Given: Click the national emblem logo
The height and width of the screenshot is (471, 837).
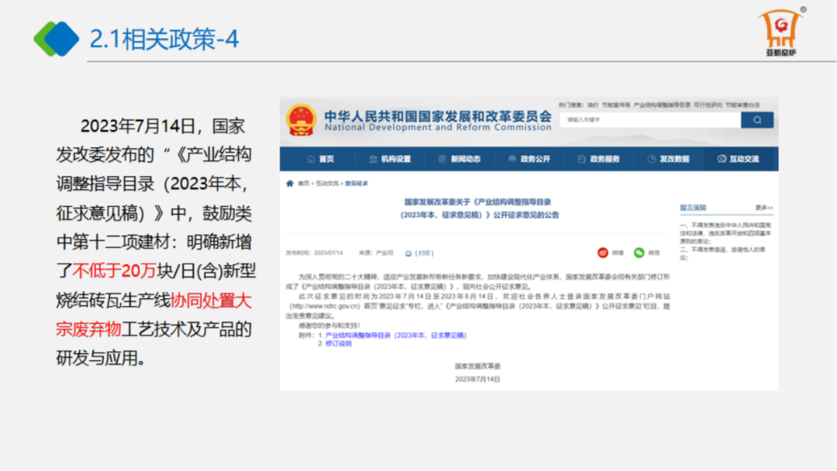Looking at the screenshot, I should (x=301, y=121).
